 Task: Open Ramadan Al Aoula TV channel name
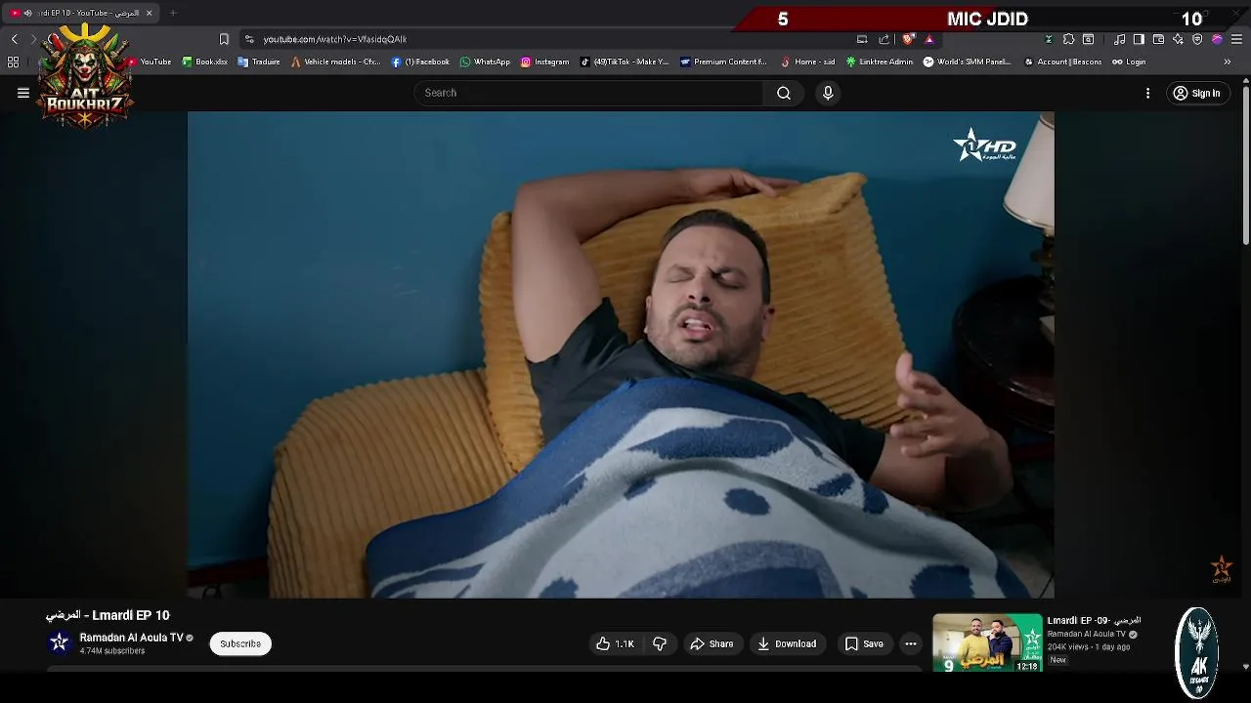click(131, 638)
